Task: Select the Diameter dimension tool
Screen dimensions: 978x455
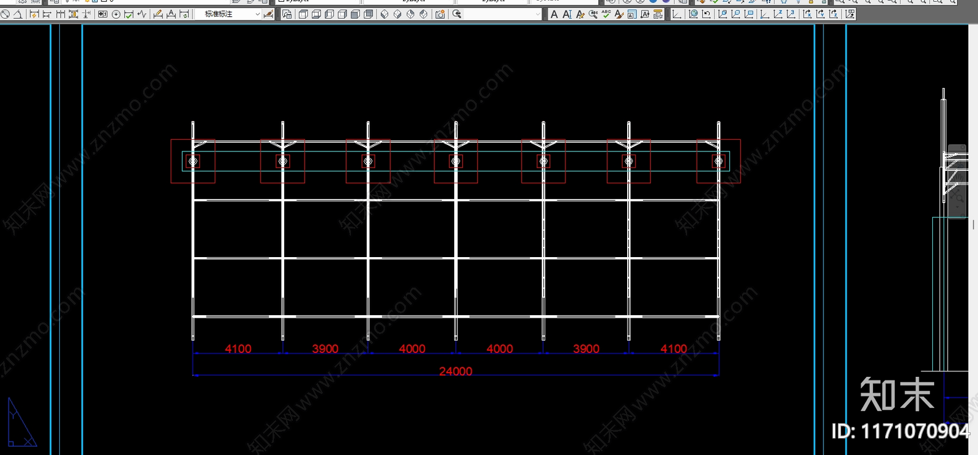Action: [5, 14]
